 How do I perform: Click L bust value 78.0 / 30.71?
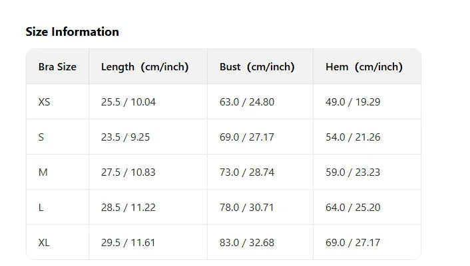[x=247, y=208]
